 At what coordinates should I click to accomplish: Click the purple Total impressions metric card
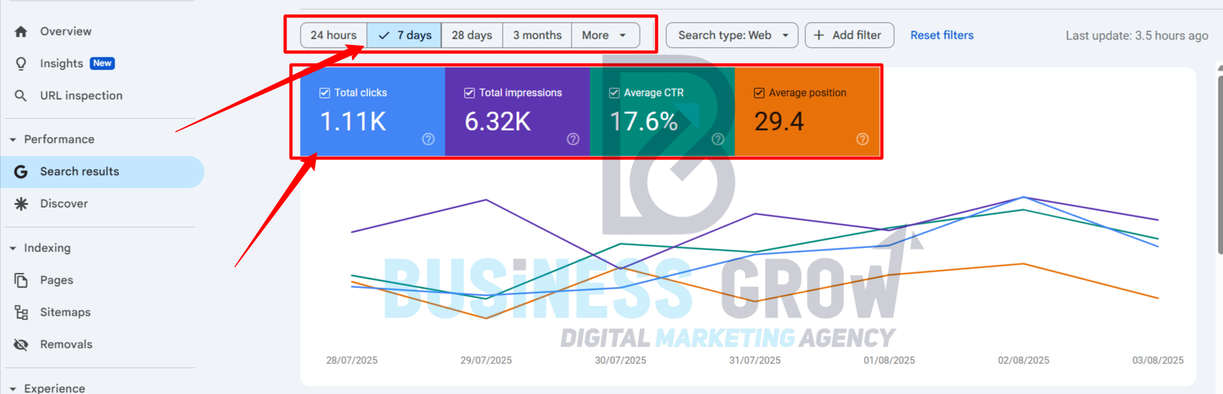[518, 112]
